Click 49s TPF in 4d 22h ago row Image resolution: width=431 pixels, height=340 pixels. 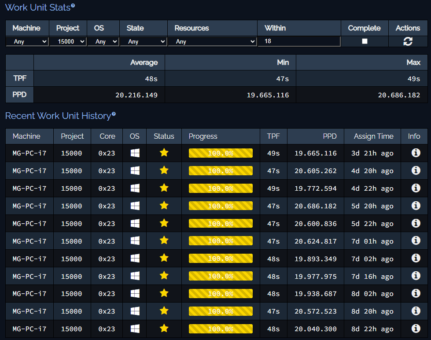tap(273, 188)
